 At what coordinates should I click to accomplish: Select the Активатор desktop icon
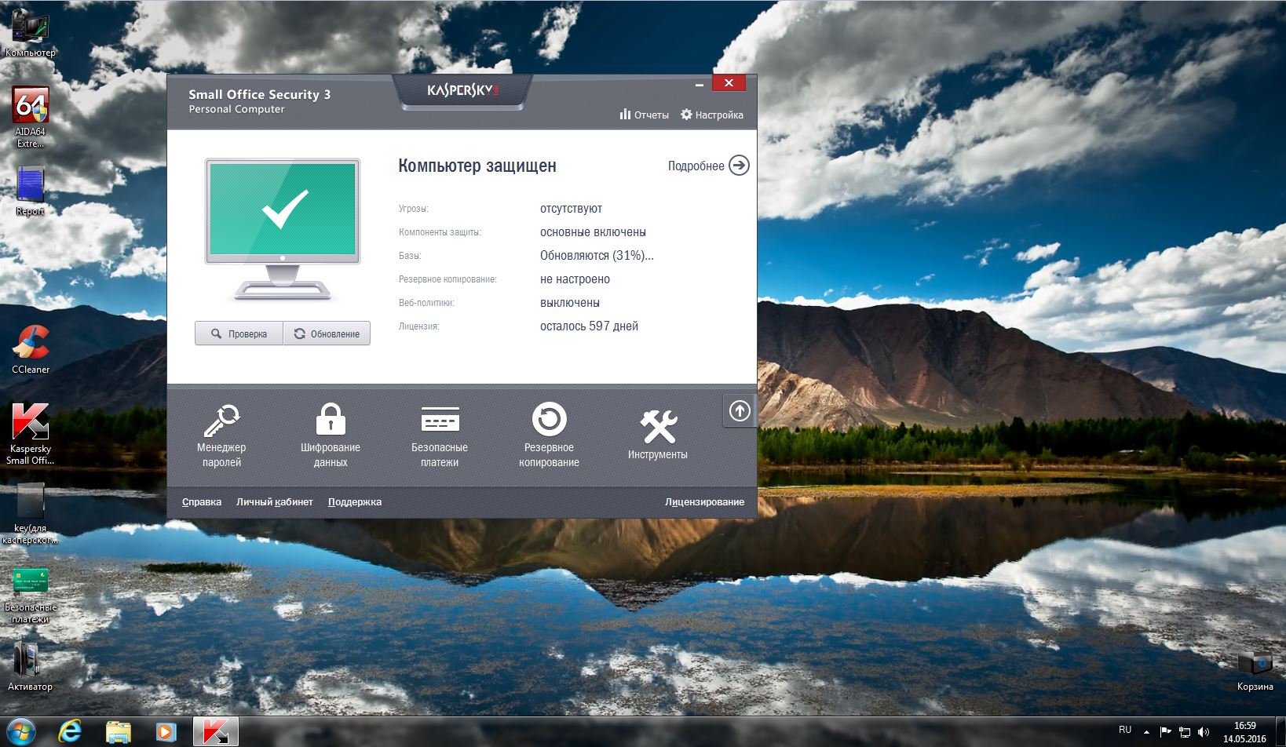coord(30,667)
